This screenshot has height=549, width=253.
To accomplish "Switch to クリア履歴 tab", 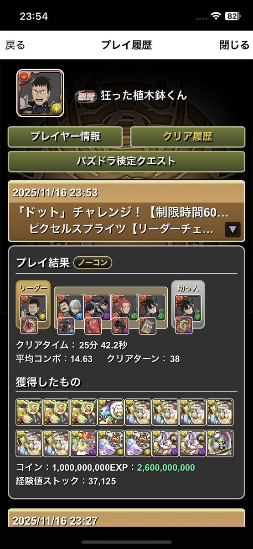I will [x=187, y=136].
